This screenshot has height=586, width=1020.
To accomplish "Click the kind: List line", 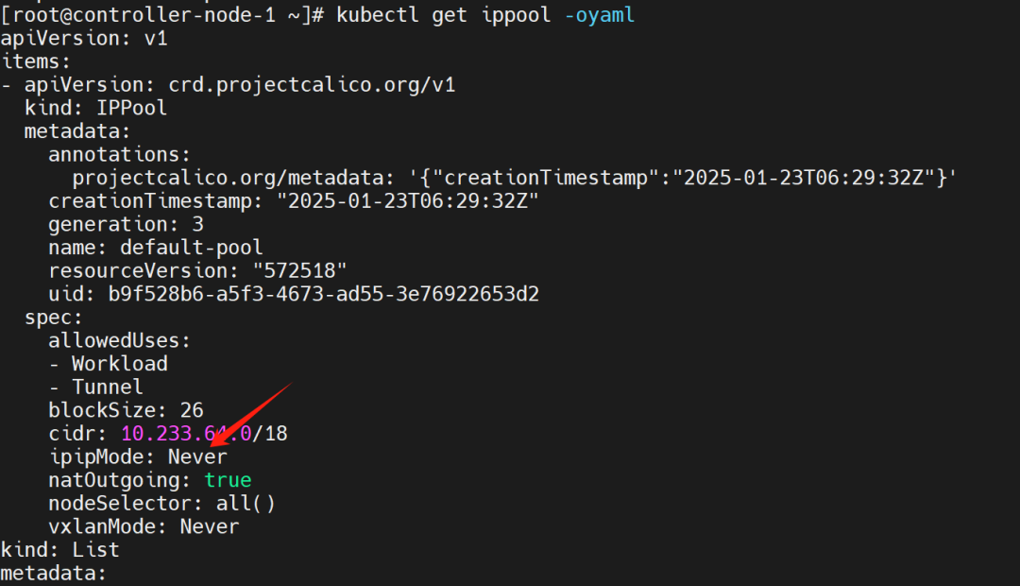I will tap(59, 550).
